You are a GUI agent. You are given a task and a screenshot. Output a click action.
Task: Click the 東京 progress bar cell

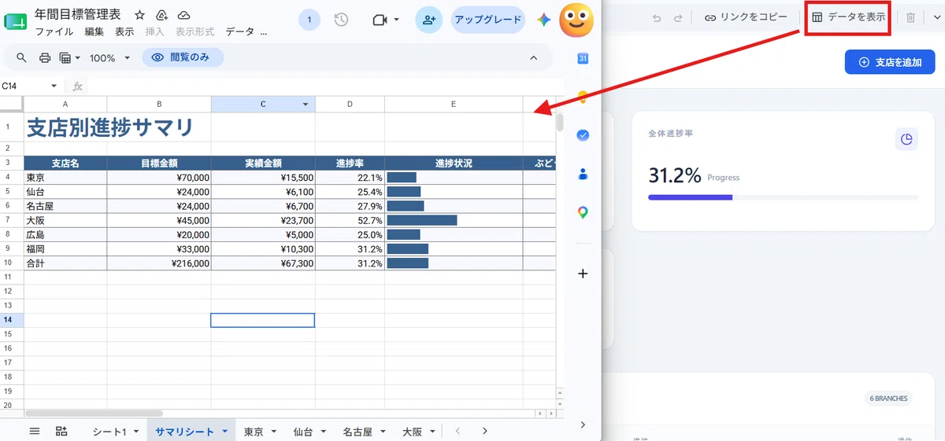[x=454, y=178]
